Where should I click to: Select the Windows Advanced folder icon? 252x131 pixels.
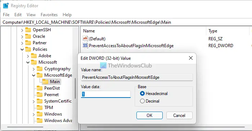[x=40, y=121]
